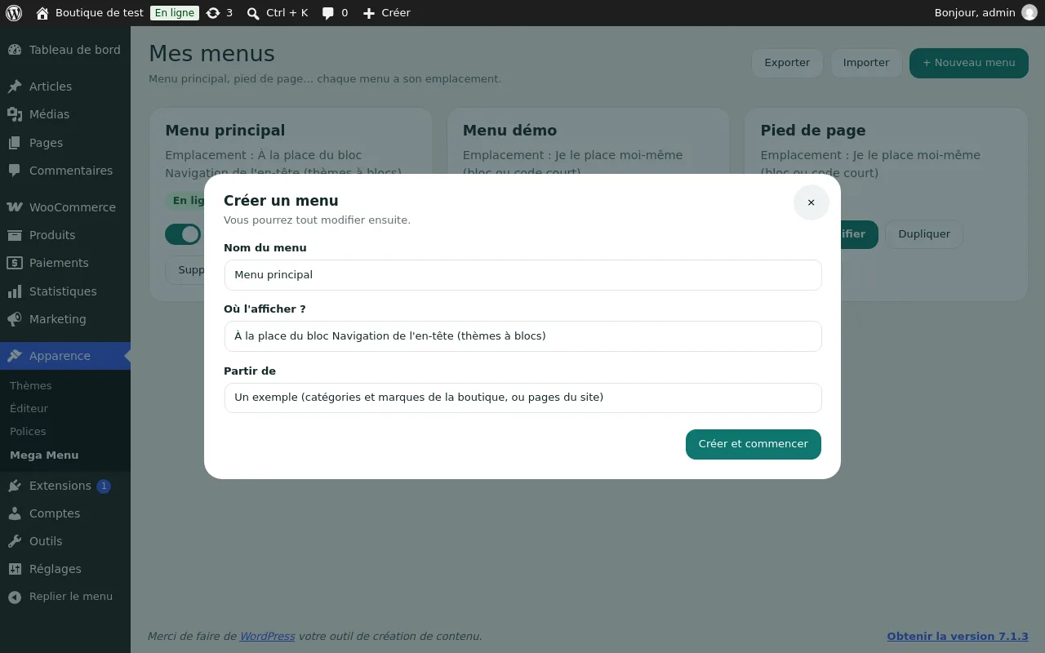Click the Paiements dollar icon

[15, 263]
